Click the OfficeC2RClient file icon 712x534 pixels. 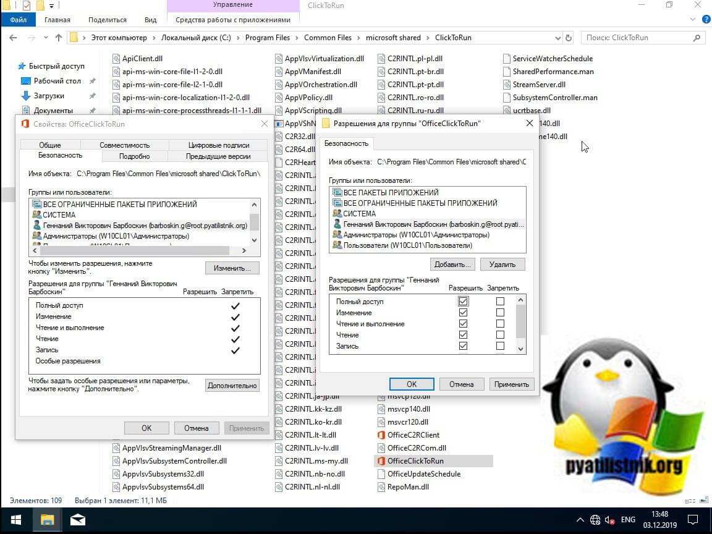click(x=381, y=435)
